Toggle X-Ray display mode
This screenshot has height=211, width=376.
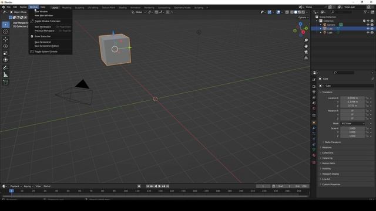pyautogui.click(x=287, y=12)
